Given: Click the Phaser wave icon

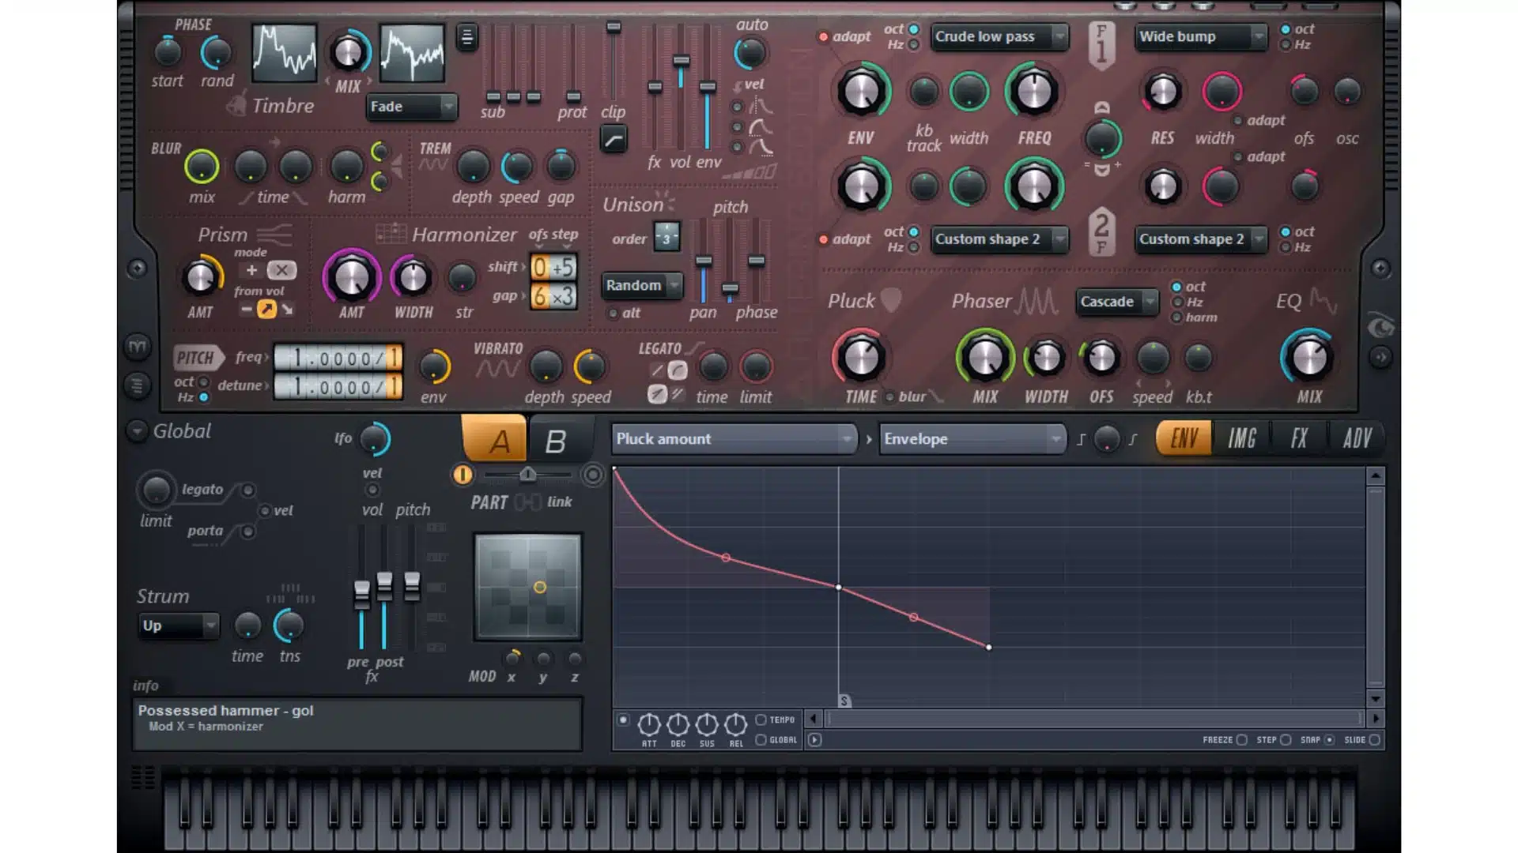Looking at the screenshot, I should 1037,301.
